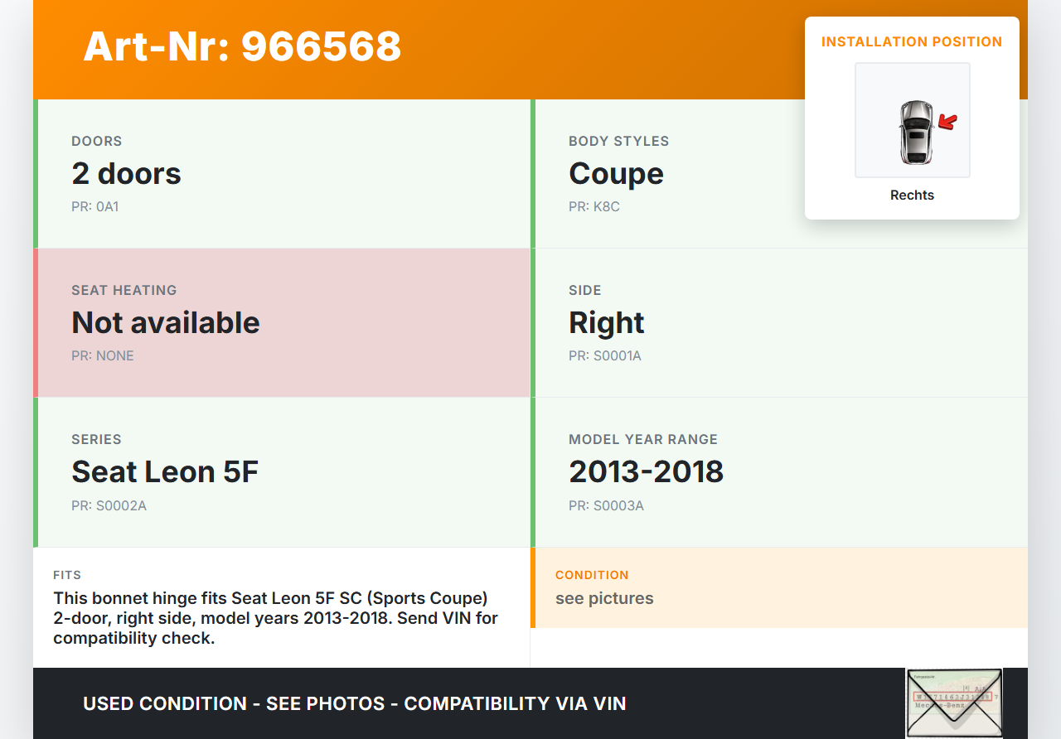The width and height of the screenshot is (1061, 739).
Task: Click the Side value Right
Action: pyautogui.click(x=606, y=323)
